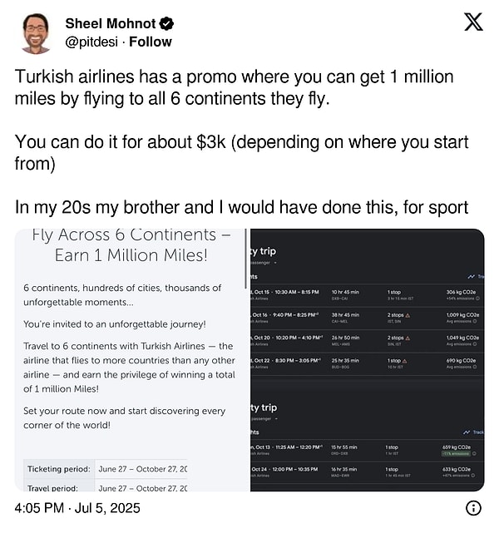Click the promo page vertical scrollbar
The image size is (499, 533).
[245, 259]
